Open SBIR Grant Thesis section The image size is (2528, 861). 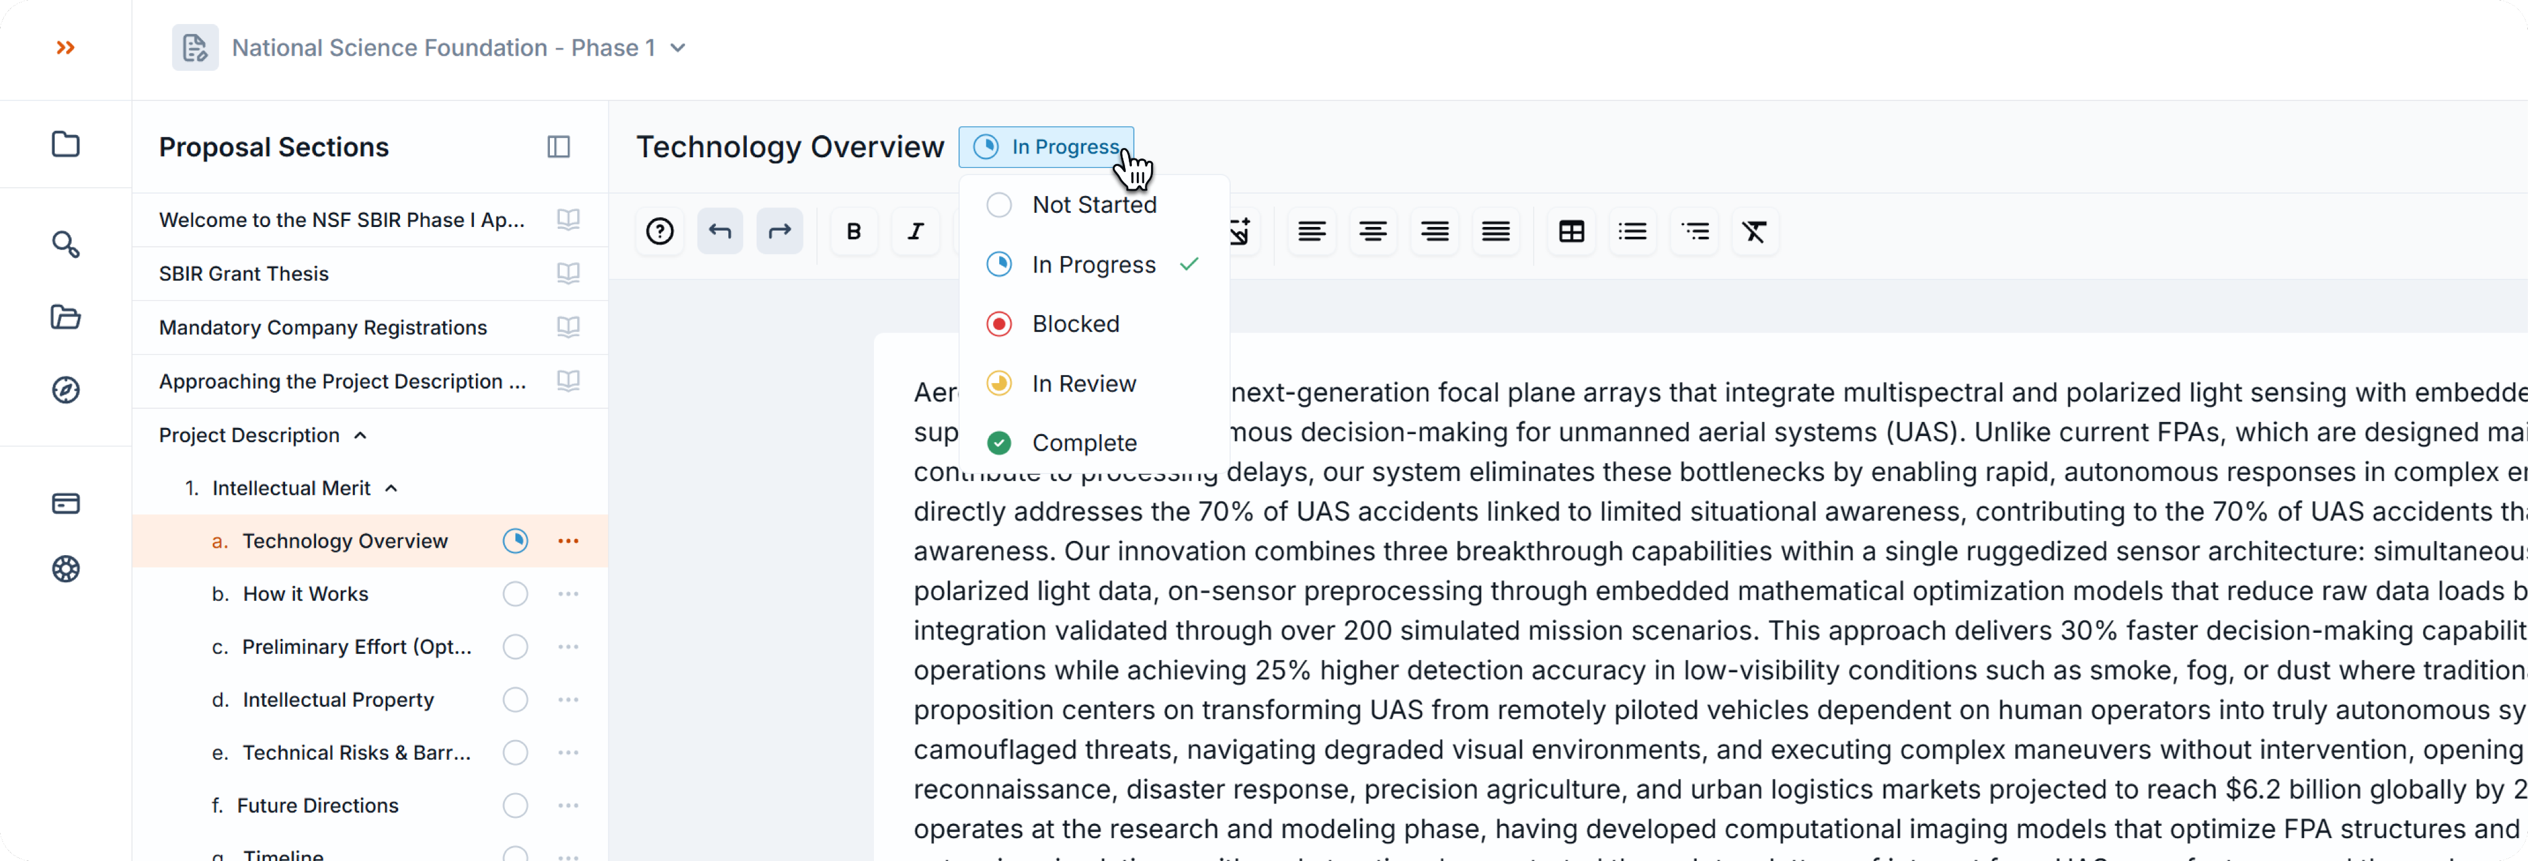coord(243,274)
